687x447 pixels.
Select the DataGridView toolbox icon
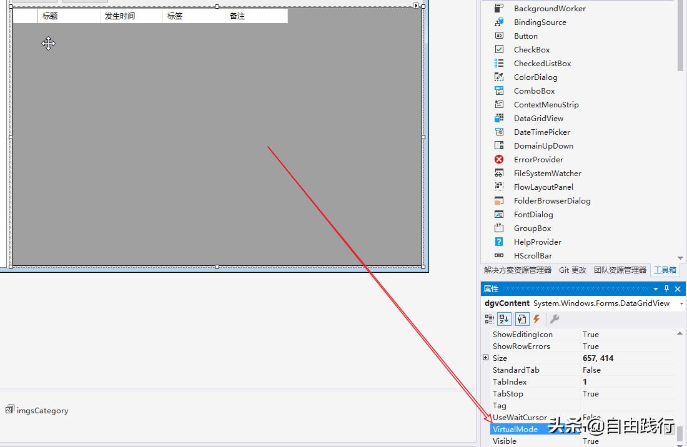tap(499, 118)
